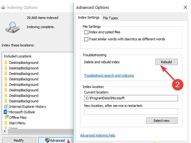191x143 pixels.
Task: Open Advanced indexing help link
Action: pos(98,135)
